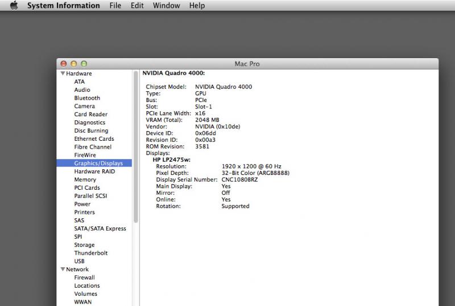This screenshot has height=306, width=455.
Task: Click the Rotation value Supported
Action: (x=235, y=206)
